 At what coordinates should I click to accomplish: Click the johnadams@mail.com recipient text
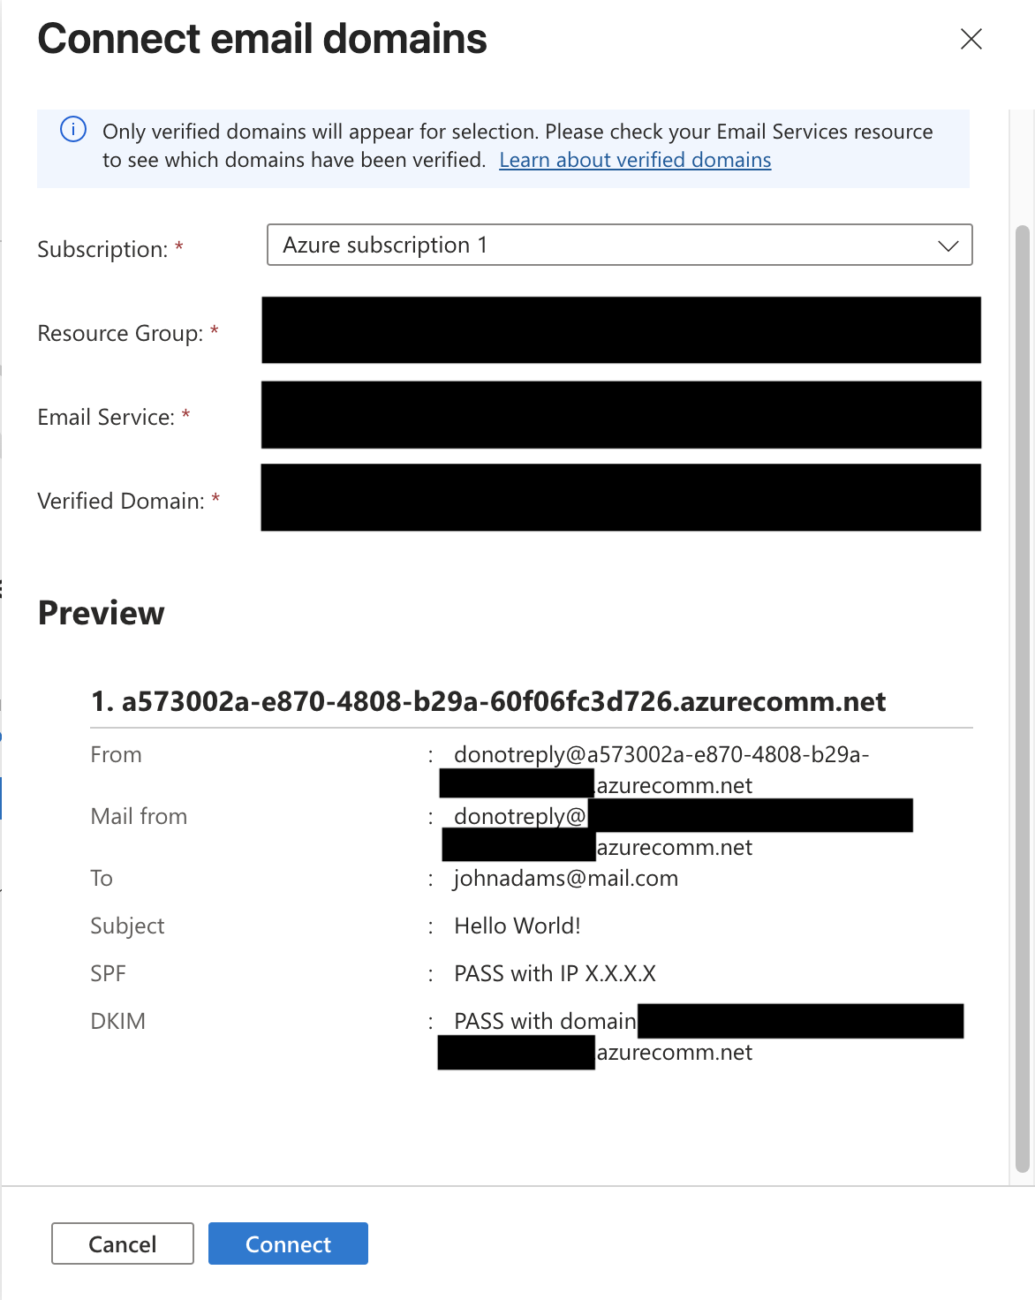point(566,878)
